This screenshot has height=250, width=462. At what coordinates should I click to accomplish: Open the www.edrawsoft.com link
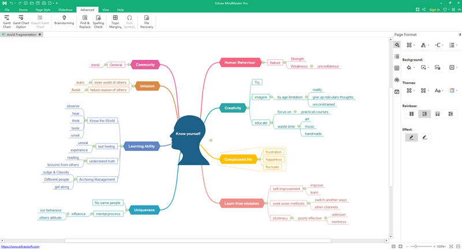pos(20,247)
